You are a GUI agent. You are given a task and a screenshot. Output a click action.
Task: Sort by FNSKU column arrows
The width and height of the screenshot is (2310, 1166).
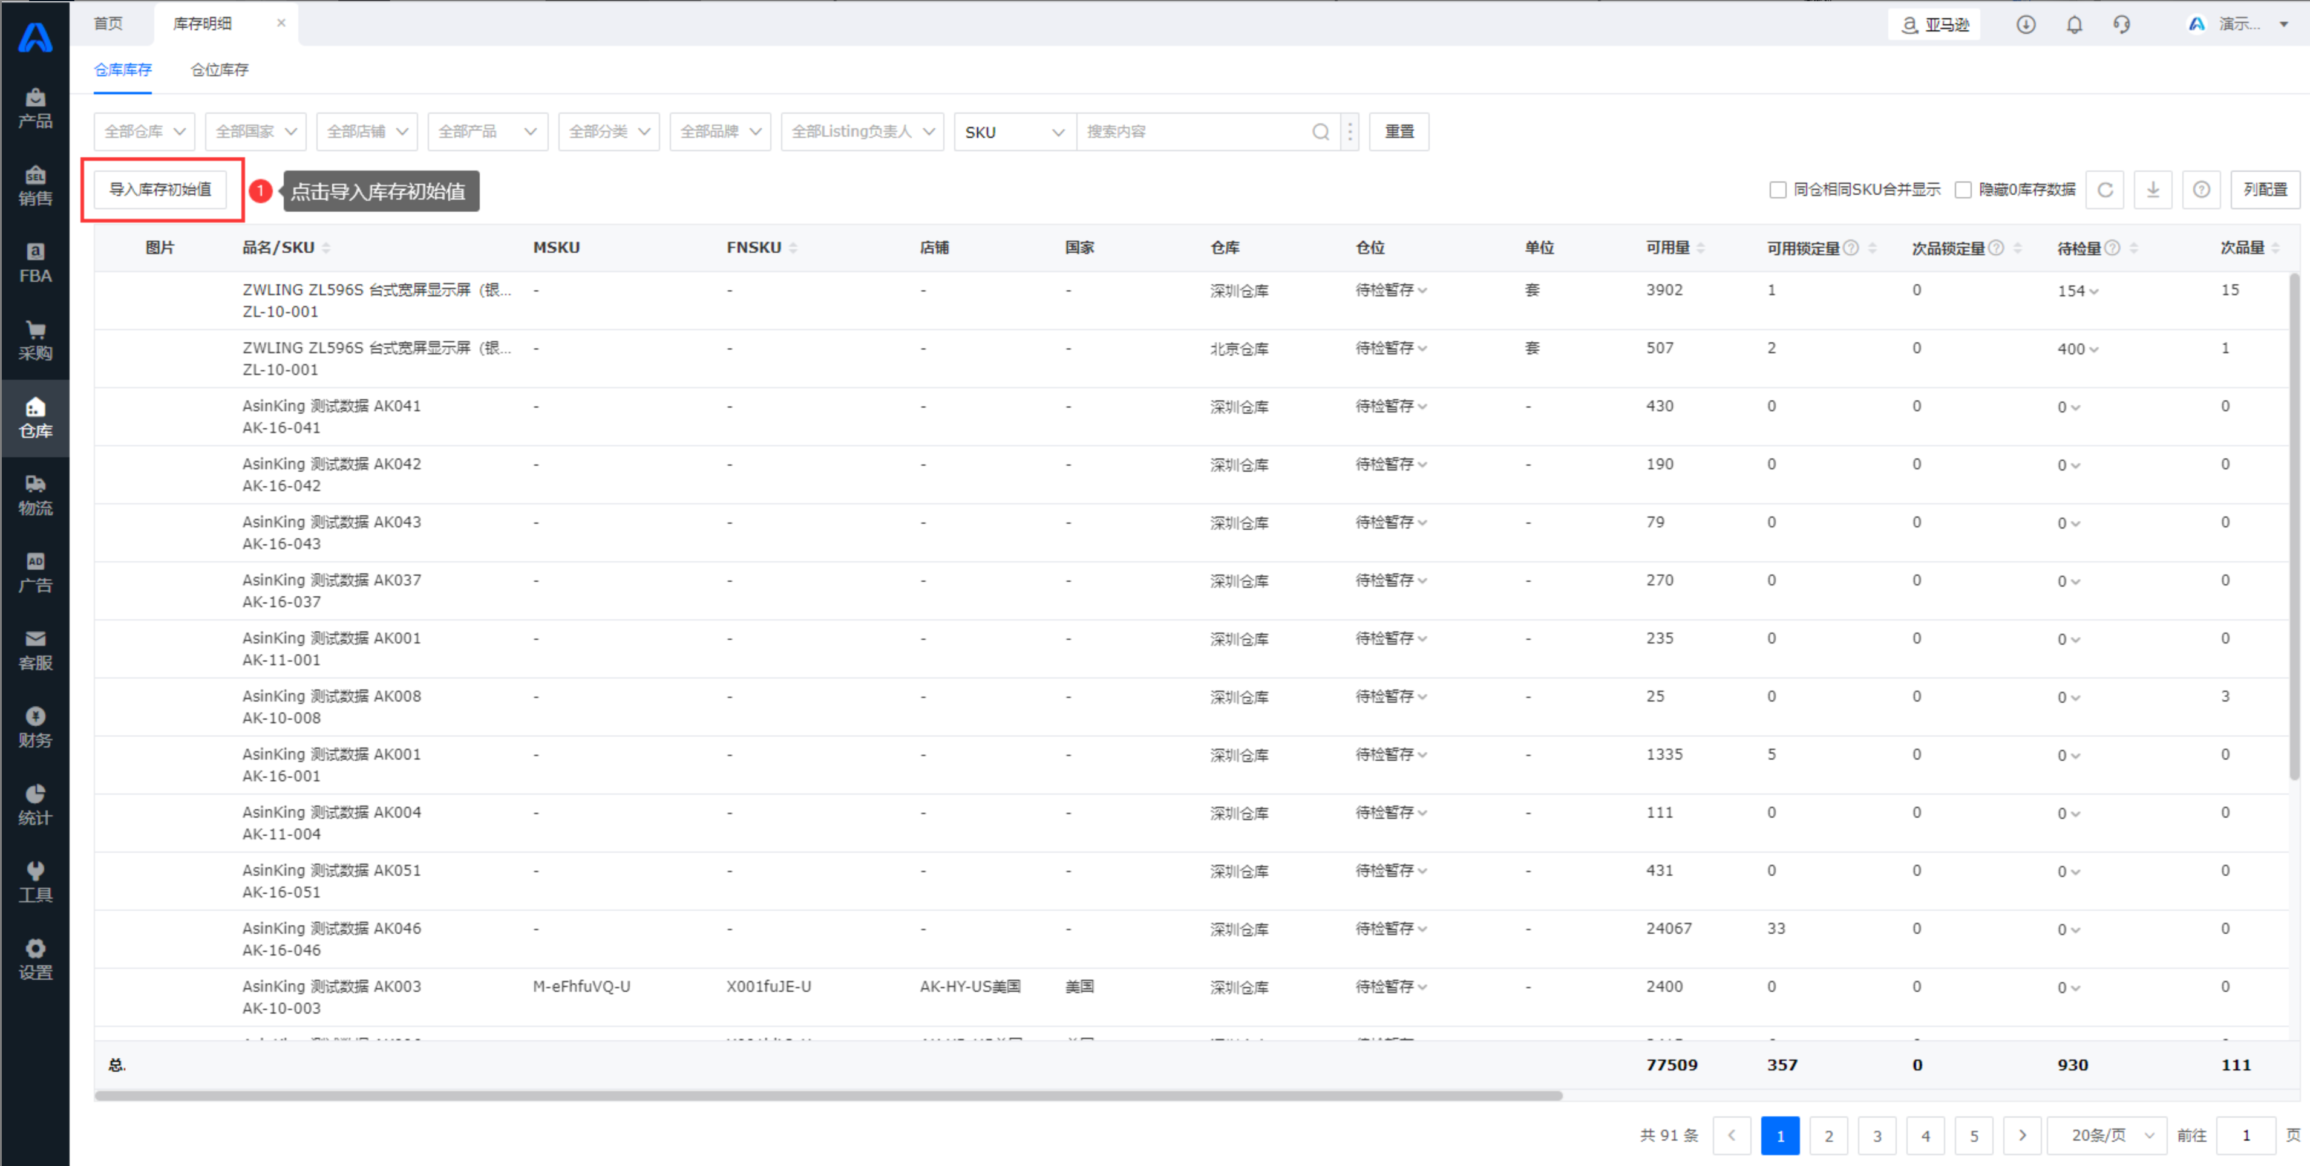coord(793,248)
